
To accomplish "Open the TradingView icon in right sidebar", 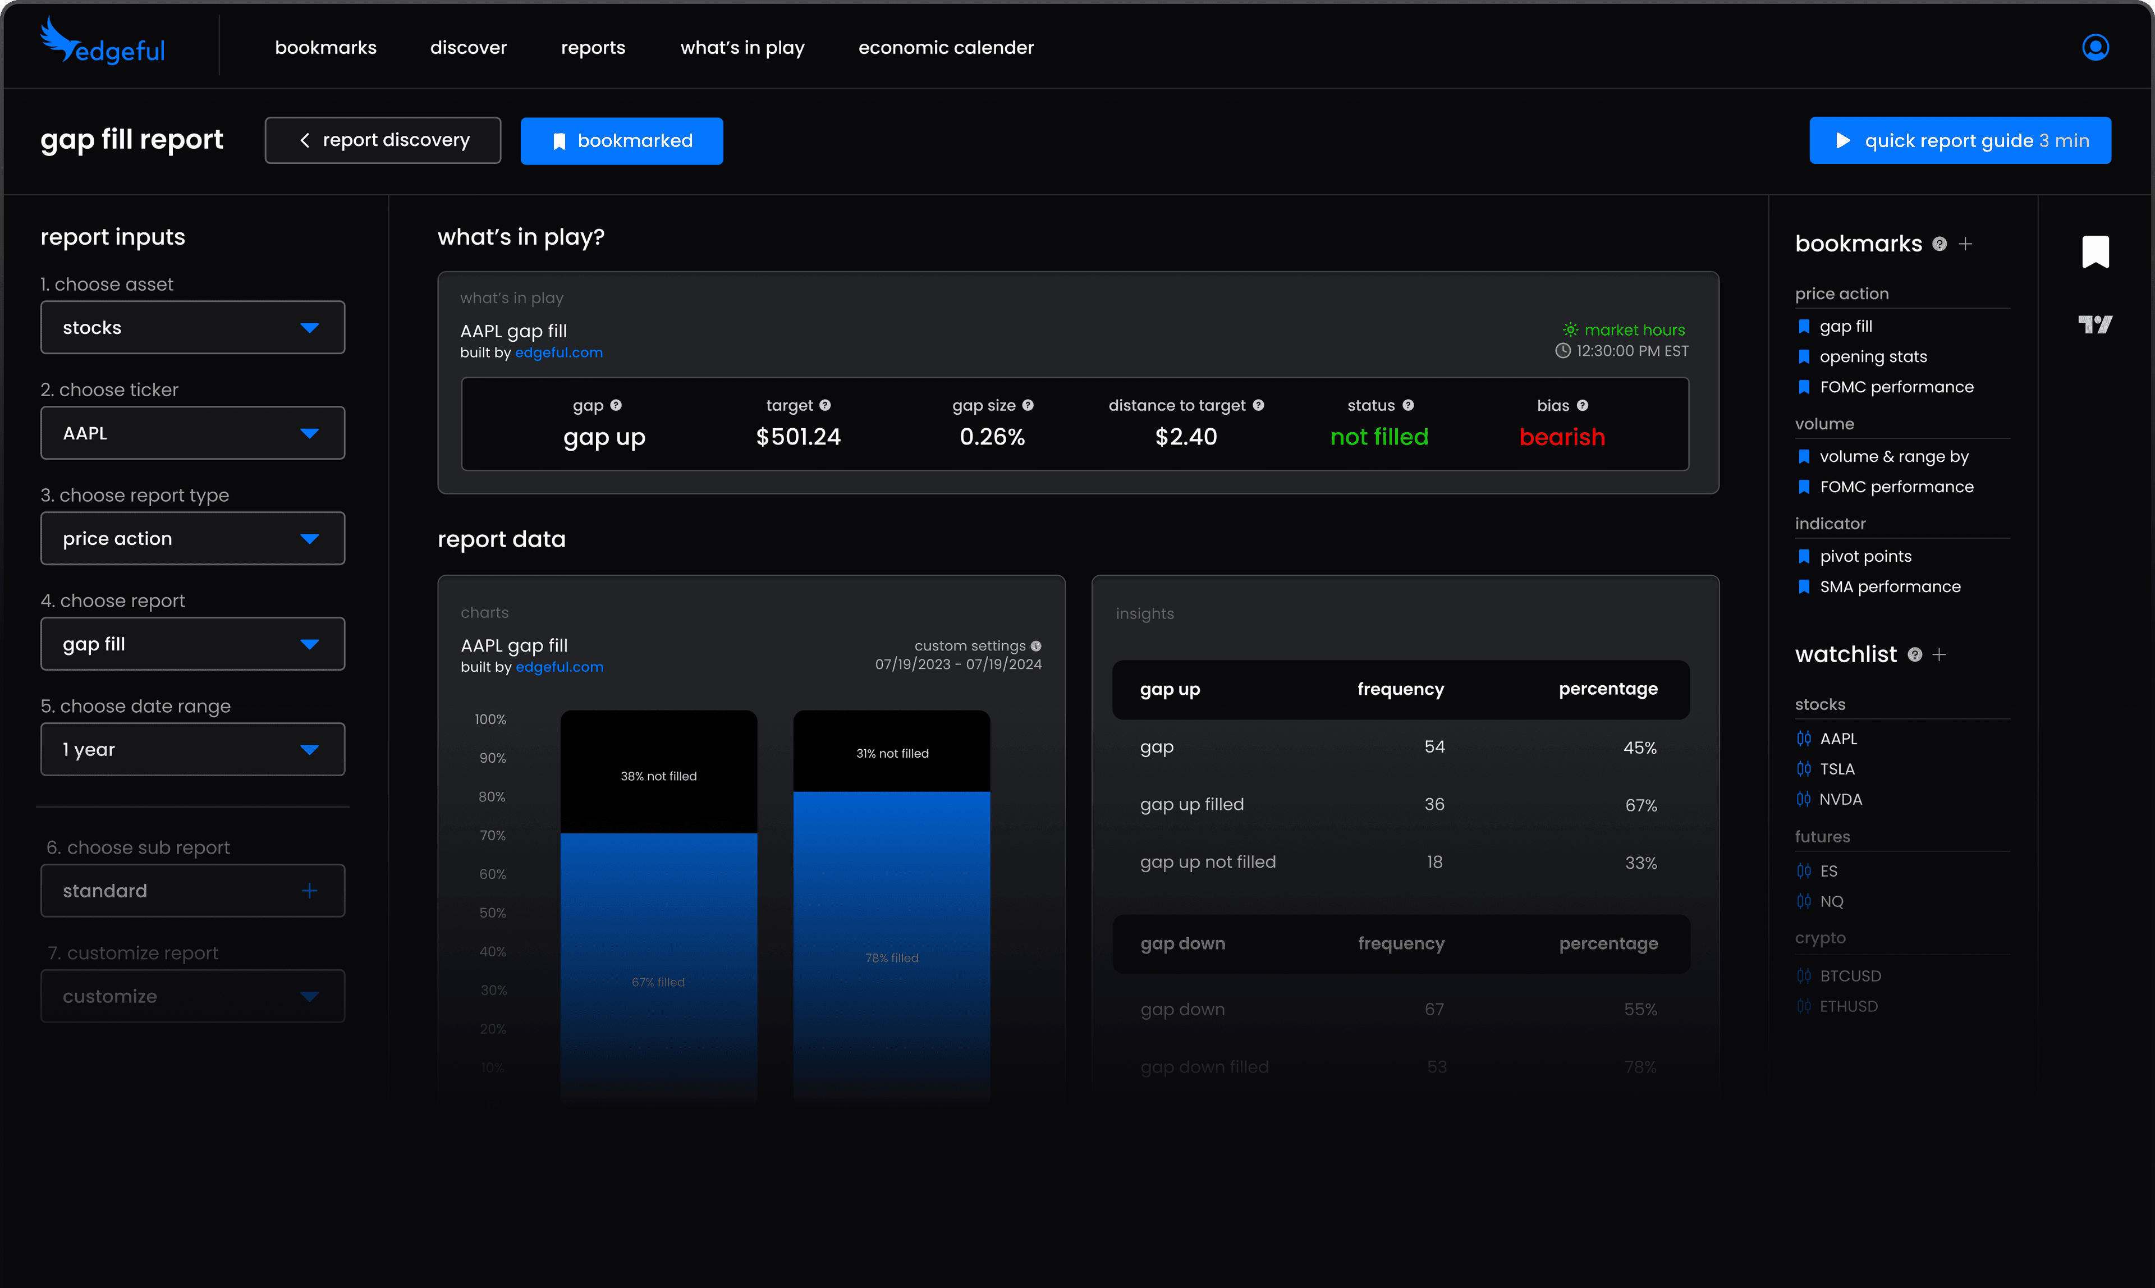I will [2095, 324].
